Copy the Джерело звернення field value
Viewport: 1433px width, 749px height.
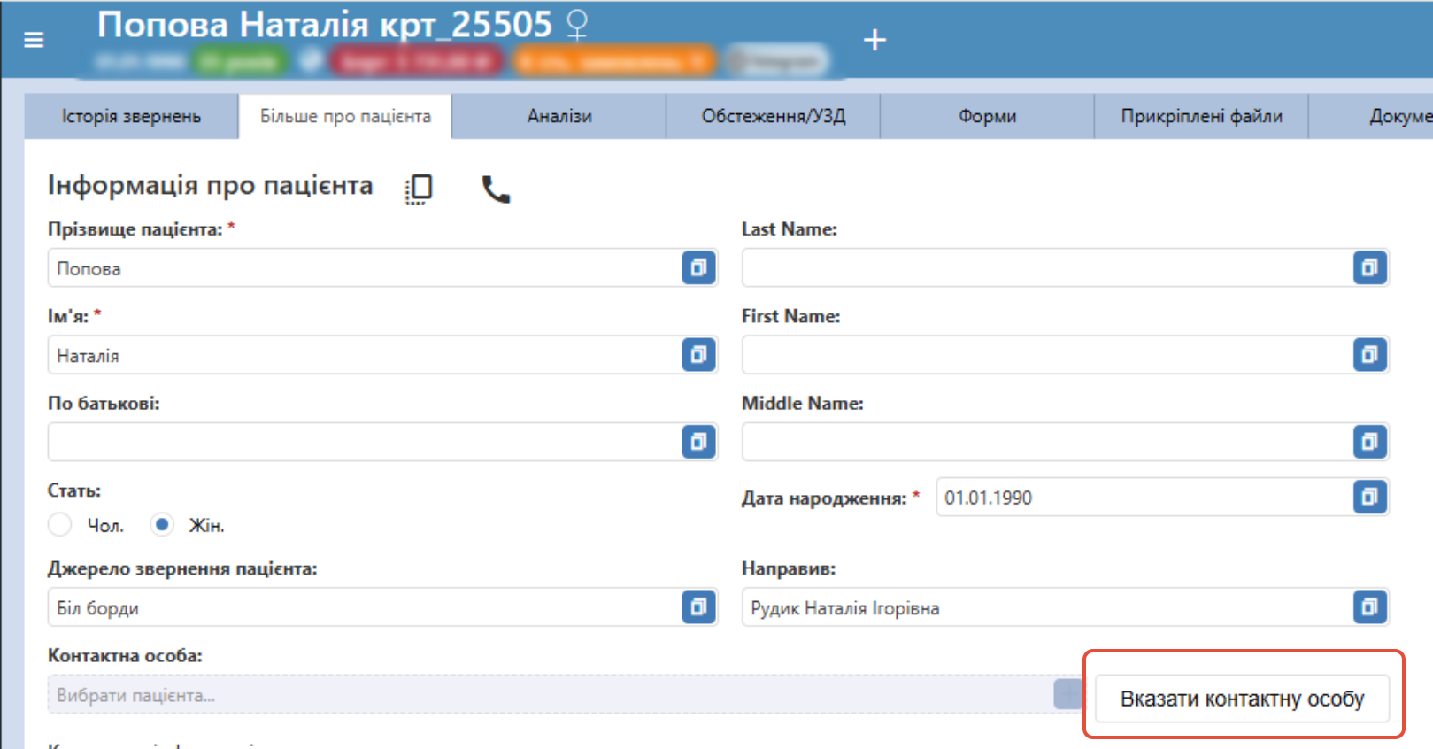pyautogui.click(x=698, y=607)
